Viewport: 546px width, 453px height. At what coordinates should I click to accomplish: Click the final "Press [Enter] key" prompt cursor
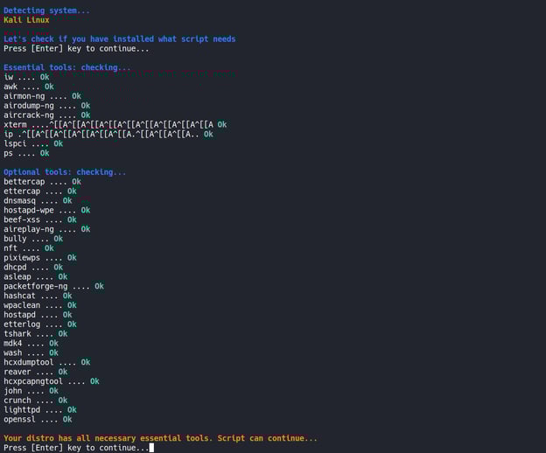tap(151, 448)
